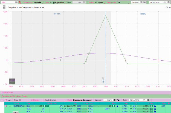Click the 1/25/25 legend entry on chart
This screenshot has height=113, width=171.
[x=12, y=83]
